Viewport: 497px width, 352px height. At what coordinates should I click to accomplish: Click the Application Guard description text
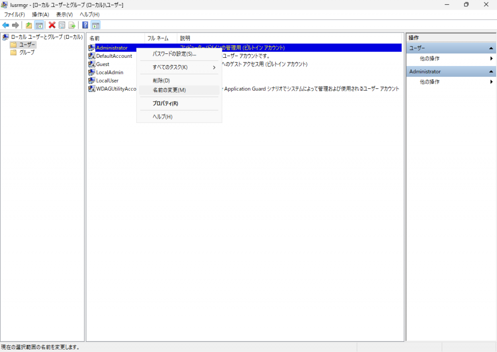(311, 89)
